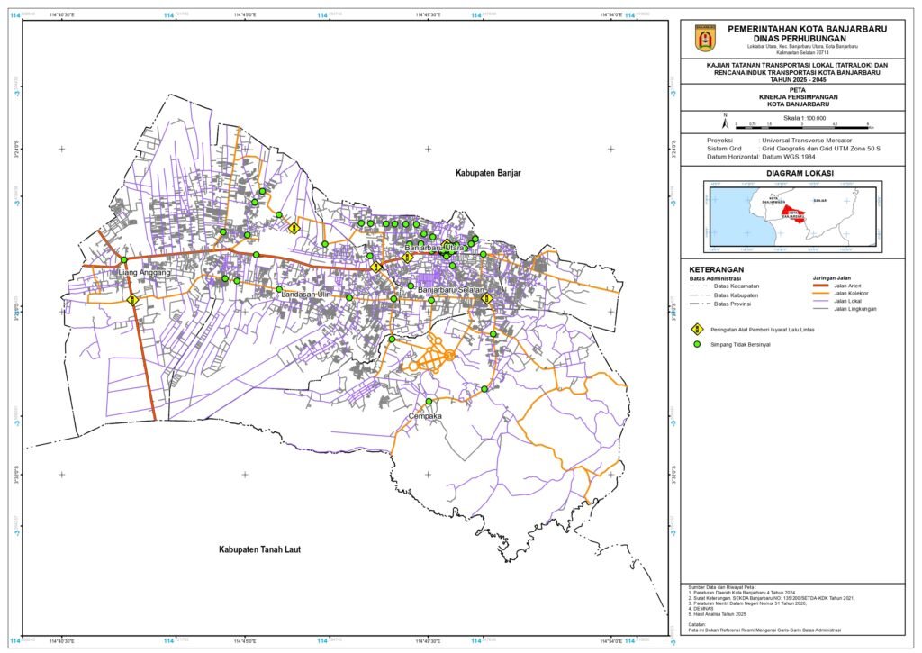This screenshot has height=653, width=922.
Task: Click the Batas Provinsi boundary line symbol
Action: 699,304
